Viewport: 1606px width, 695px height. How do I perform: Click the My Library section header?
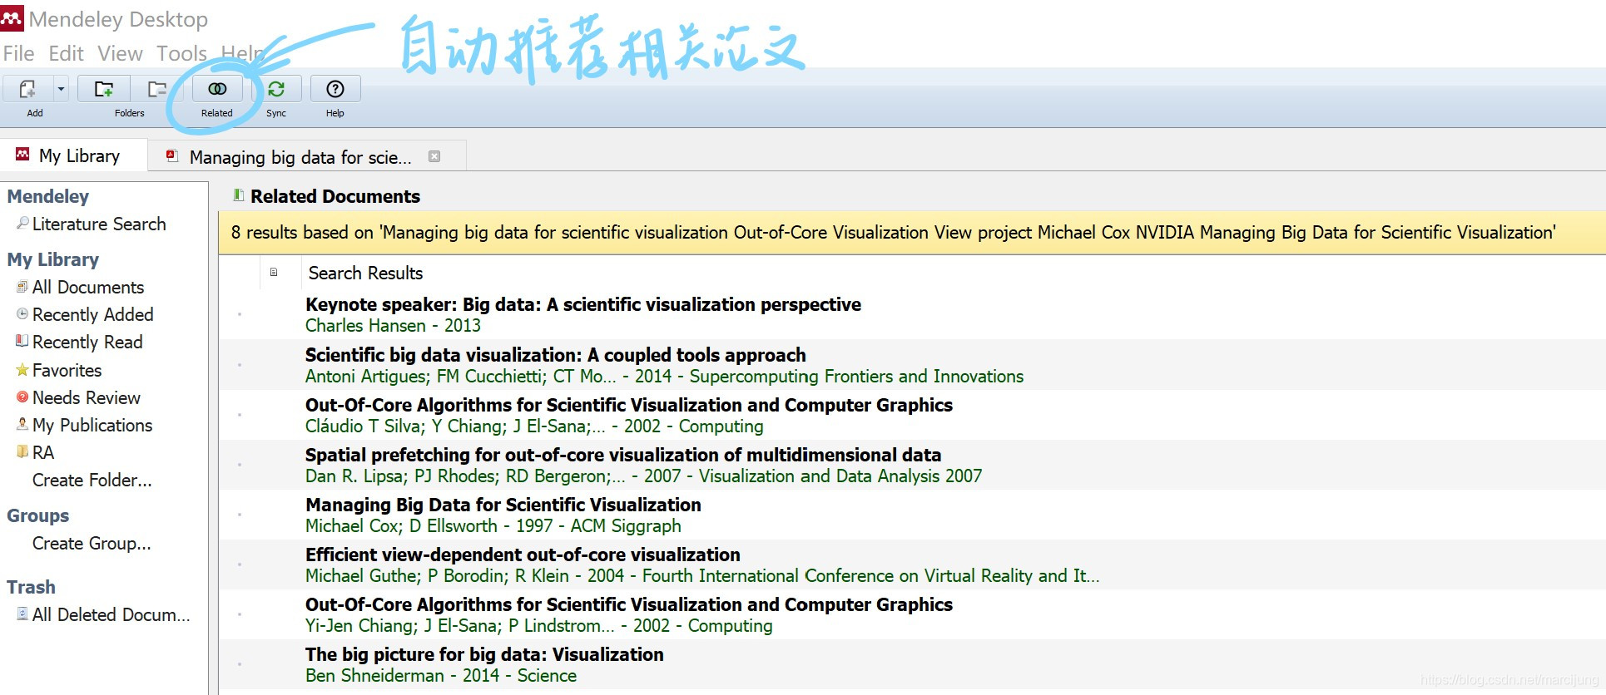(52, 259)
